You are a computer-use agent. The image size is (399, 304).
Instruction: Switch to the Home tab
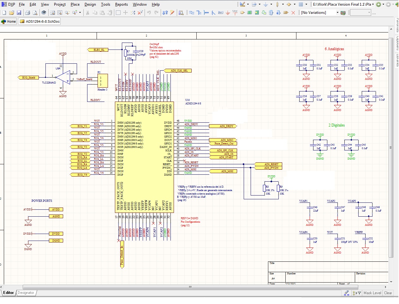coord(9,21)
